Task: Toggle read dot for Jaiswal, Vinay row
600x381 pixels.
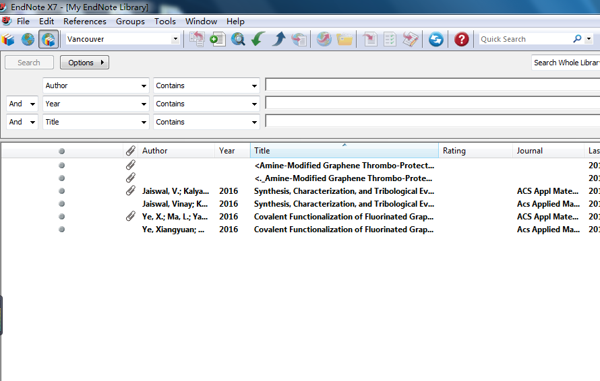Action: [61, 204]
